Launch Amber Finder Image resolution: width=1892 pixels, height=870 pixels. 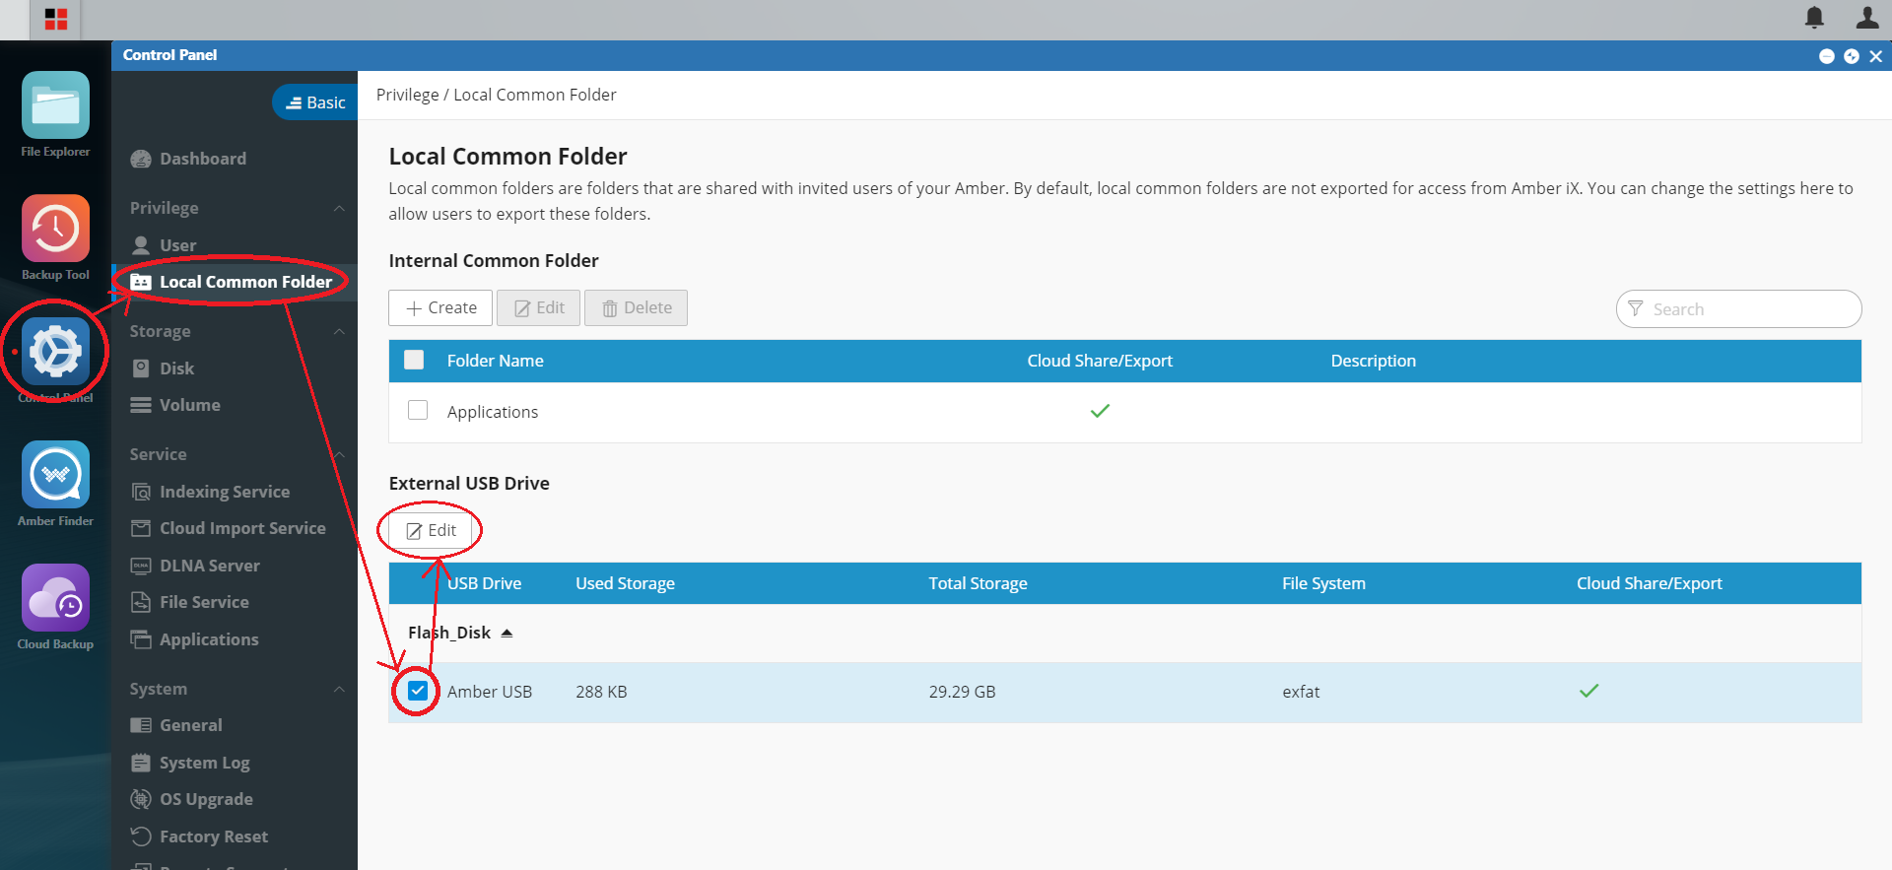[55, 475]
